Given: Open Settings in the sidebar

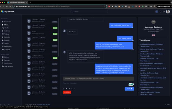Looking at the screenshot, I should point(6,60).
